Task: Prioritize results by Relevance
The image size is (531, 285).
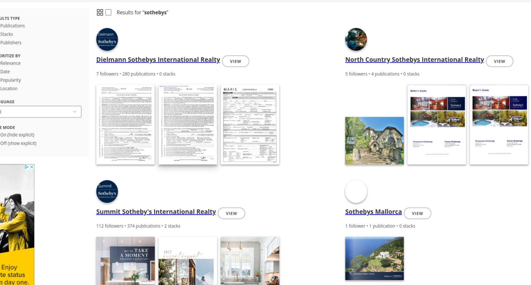Action: [x=10, y=63]
